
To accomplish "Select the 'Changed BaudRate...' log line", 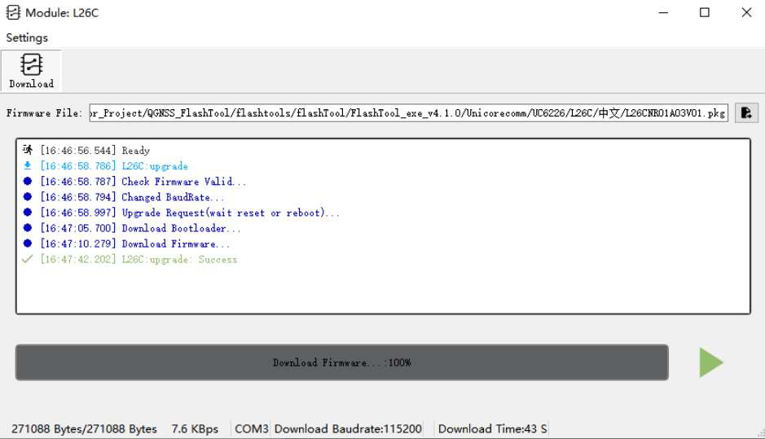I will click(132, 197).
